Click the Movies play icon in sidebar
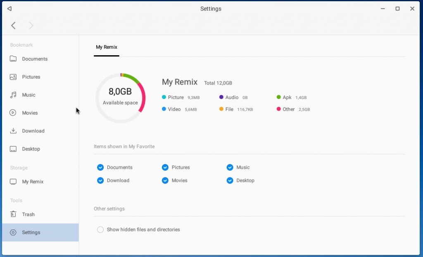423x257 pixels. tap(13, 113)
